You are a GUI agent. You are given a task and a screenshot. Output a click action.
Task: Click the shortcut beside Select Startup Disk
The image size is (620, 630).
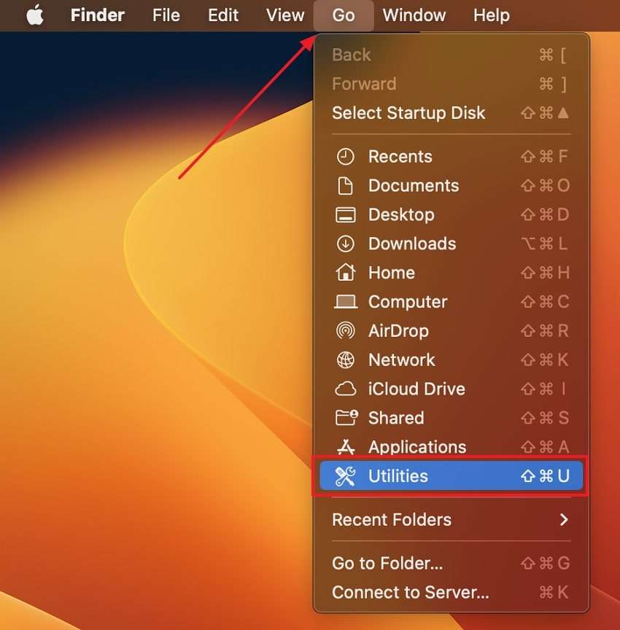[545, 113]
